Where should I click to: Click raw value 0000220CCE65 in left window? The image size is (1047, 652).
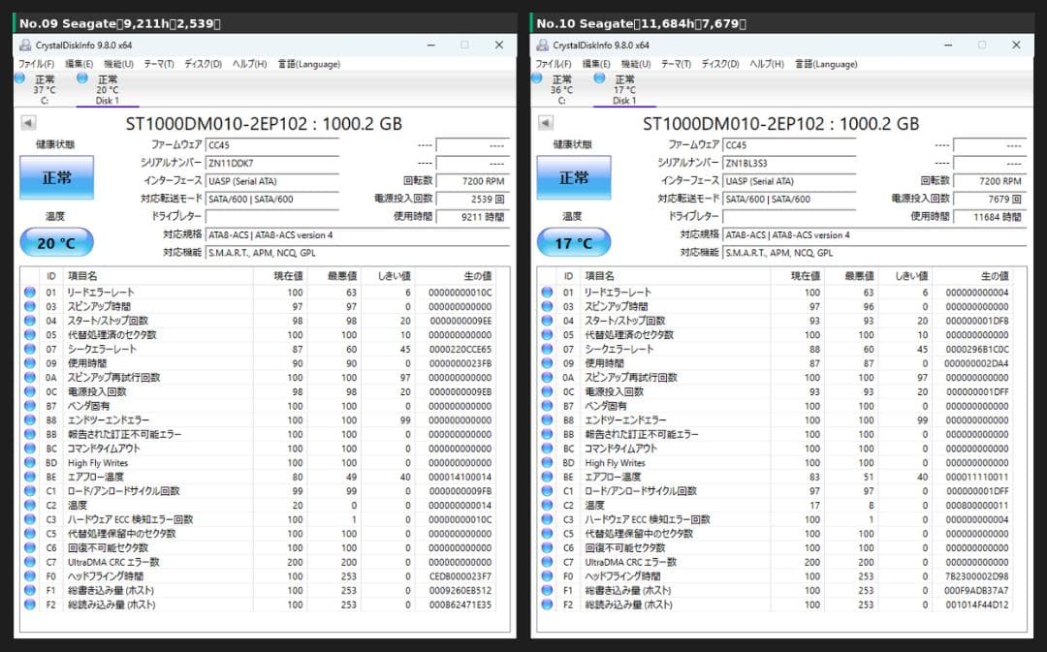point(460,349)
